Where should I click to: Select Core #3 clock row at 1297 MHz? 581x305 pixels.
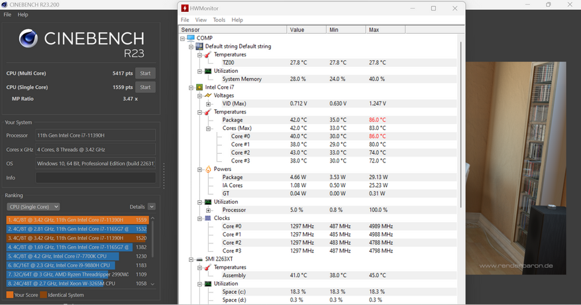tap(319, 251)
